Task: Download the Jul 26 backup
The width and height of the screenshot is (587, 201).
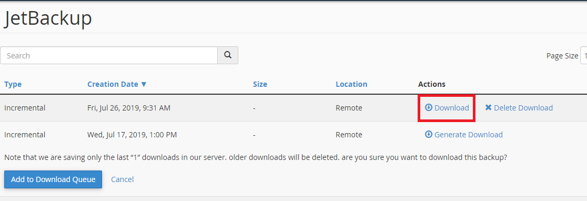Action: click(x=447, y=108)
